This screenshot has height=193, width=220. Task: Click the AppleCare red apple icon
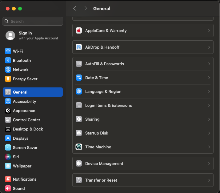(79, 30)
